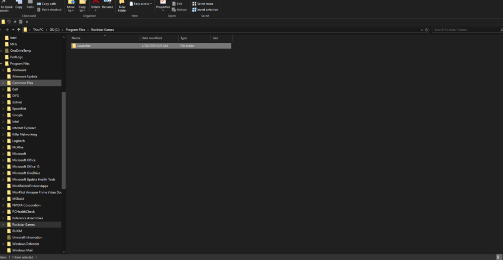The width and height of the screenshot is (503, 260).
Task: Open the Easy access dropdown
Action: click(x=141, y=4)
